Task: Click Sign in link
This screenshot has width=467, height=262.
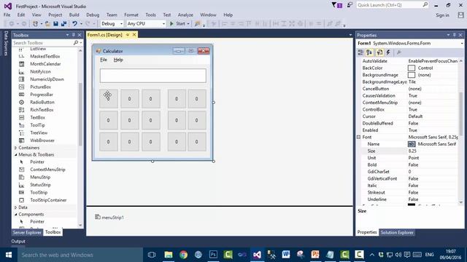Action: (x=442, y=15)
